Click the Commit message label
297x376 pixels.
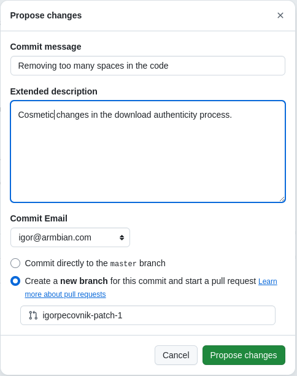pyautogui.click(x=45, y=47)
